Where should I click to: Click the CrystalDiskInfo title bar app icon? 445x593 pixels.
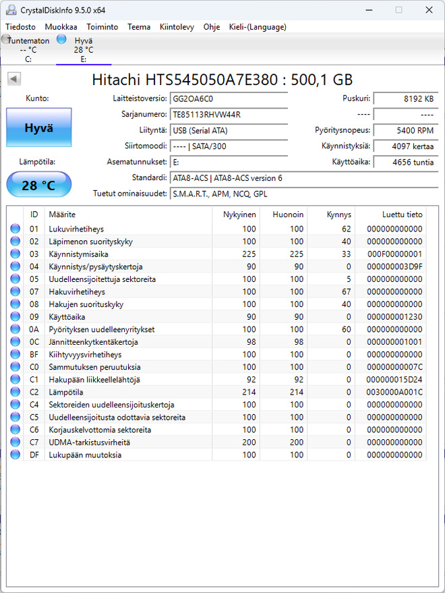11,10
